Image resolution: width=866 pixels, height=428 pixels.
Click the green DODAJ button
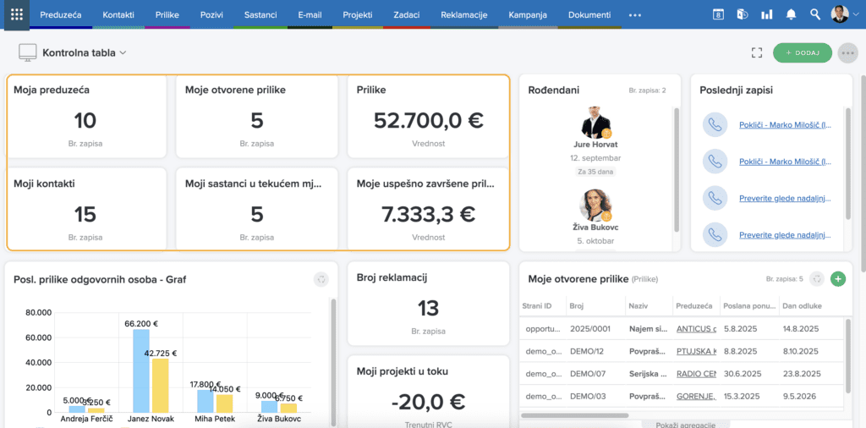803,53
